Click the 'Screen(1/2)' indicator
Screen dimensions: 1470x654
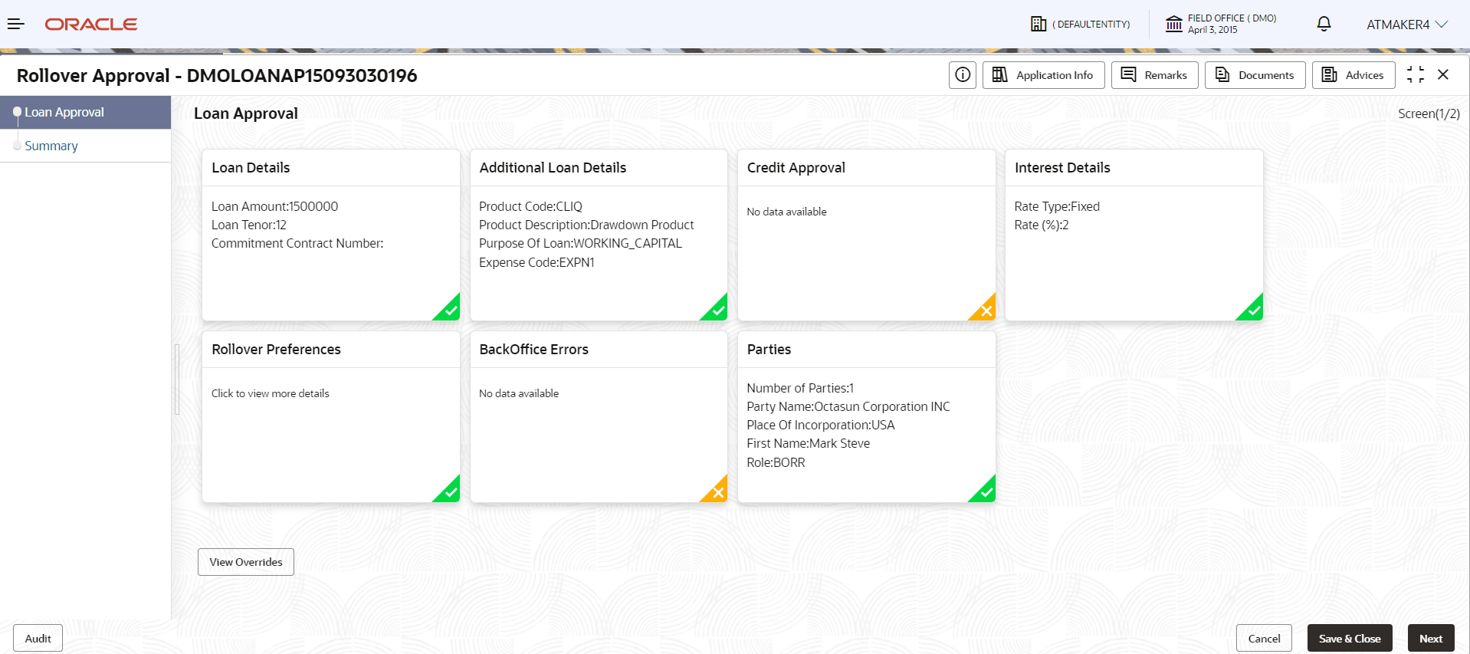coord(1429,113)
